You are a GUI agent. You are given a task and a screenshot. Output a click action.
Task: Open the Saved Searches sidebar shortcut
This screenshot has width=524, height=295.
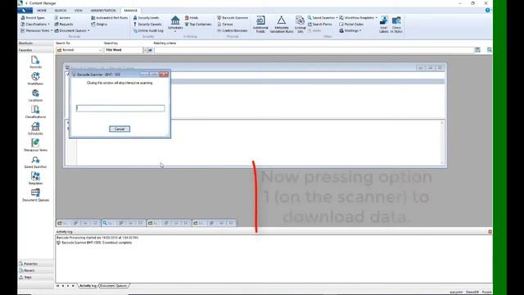point(35,162)
